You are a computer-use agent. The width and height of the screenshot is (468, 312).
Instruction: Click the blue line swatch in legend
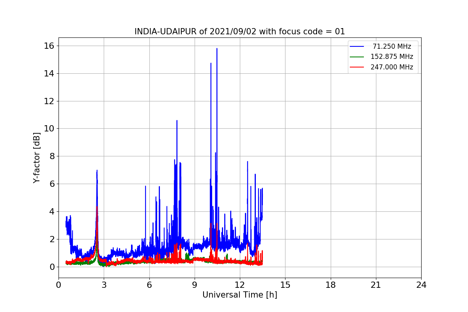(357, 46)
